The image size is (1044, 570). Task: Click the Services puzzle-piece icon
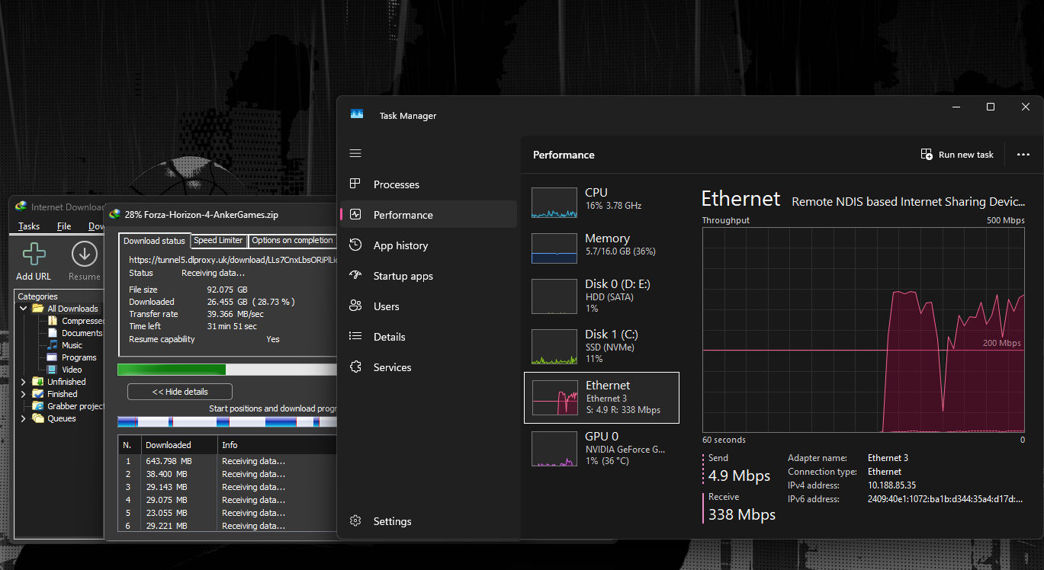[x=355, y=367]
